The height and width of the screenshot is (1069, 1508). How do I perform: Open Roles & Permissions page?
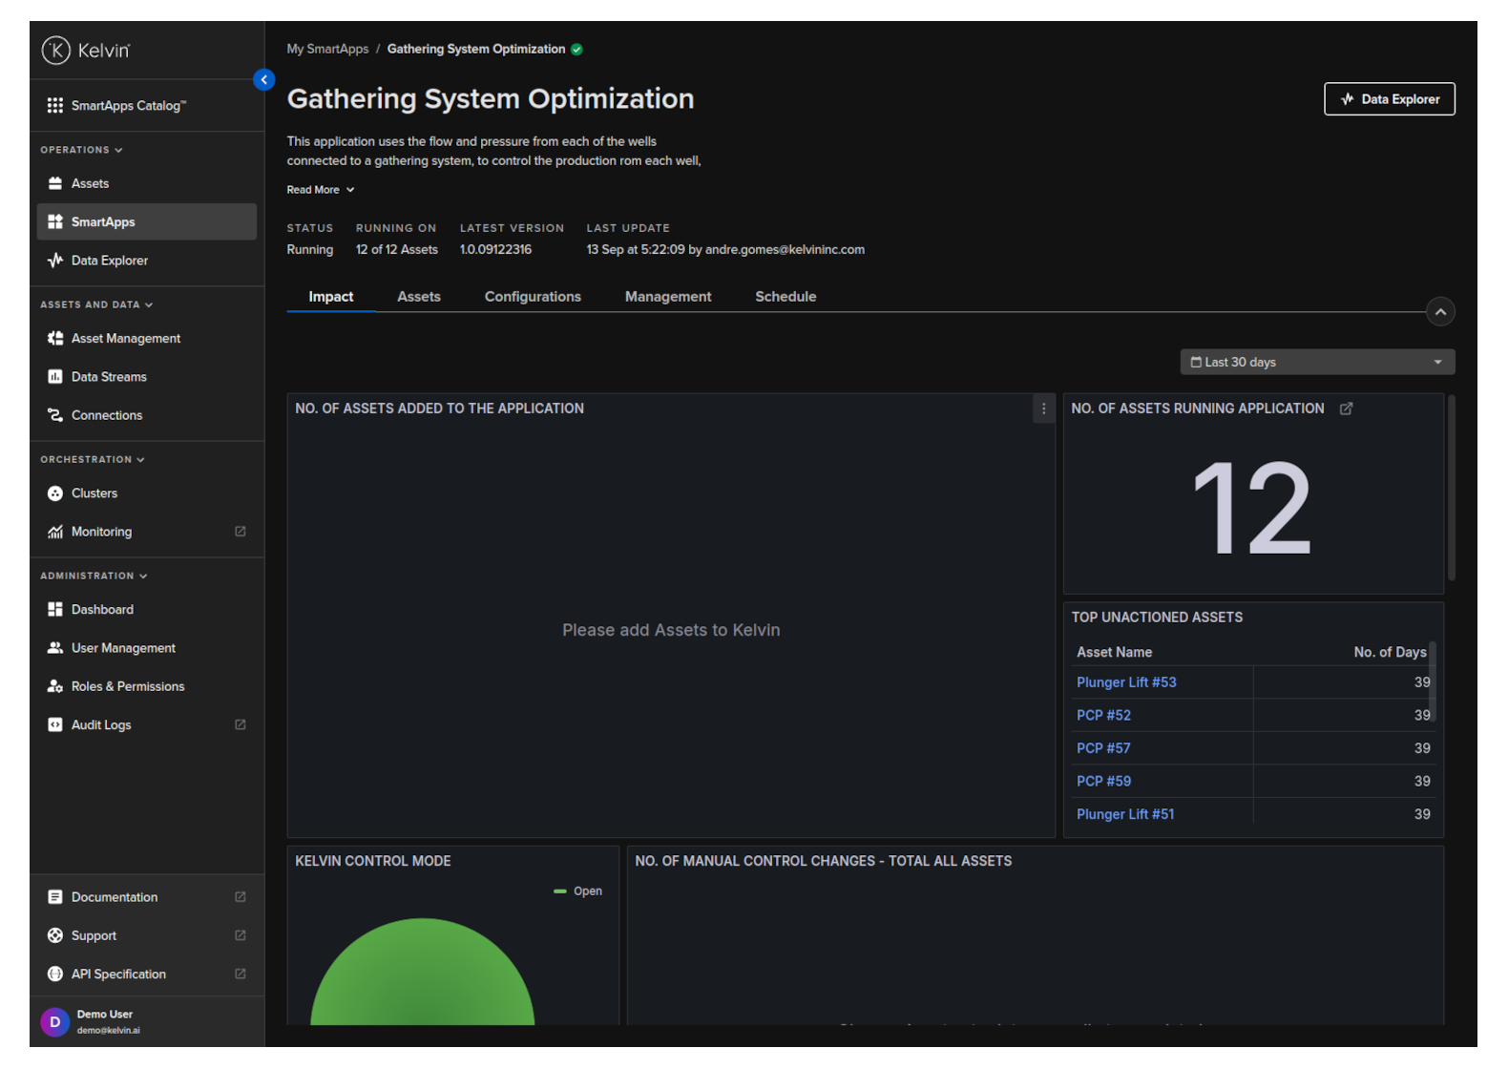[x=127, y=686]
